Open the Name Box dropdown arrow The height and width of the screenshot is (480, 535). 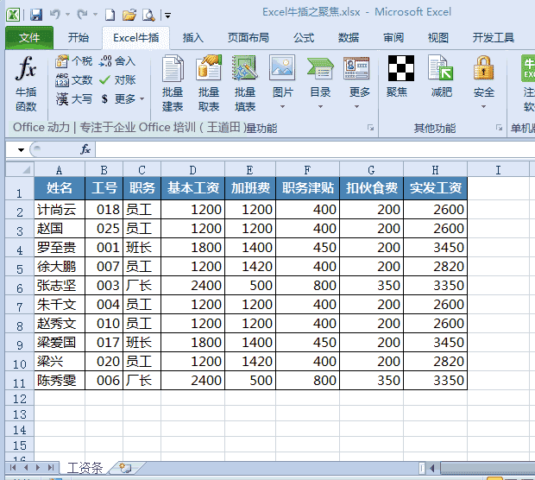tap(22, 150)
